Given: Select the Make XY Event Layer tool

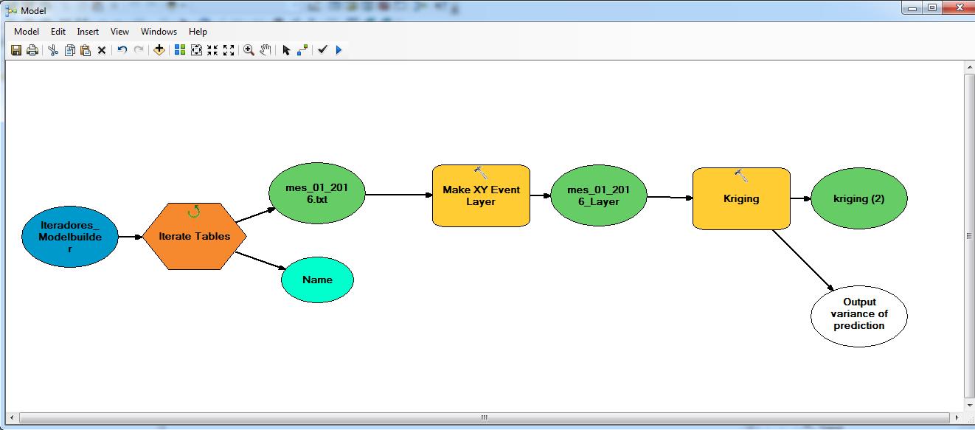Looking at the screenshot, I should [x=481, y=195].
